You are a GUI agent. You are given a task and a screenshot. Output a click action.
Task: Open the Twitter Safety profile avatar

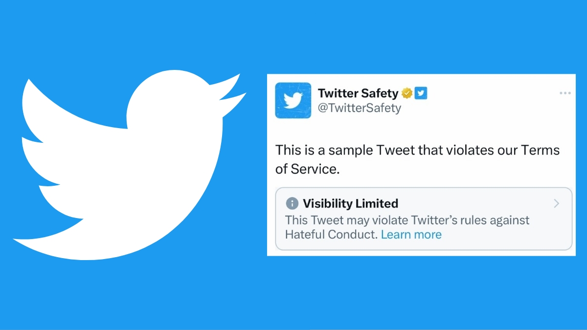tap(293, 100)
